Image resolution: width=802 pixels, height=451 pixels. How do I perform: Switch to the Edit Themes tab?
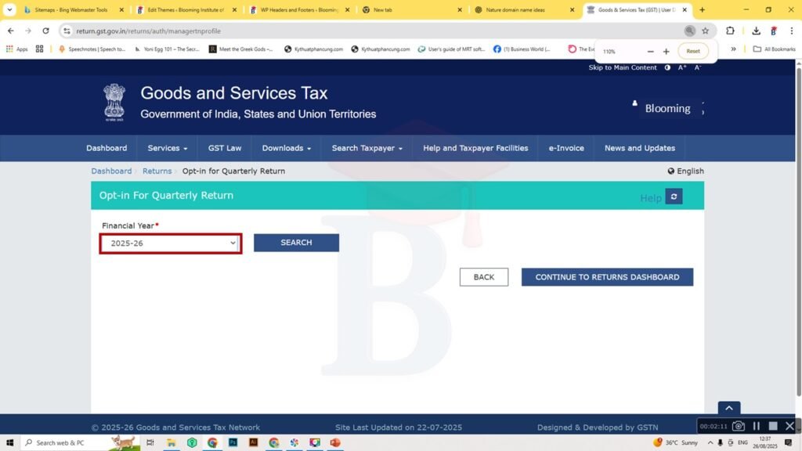point(185,9)
